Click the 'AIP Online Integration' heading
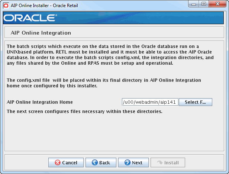The height and width of the screenshot is (174, 229). click(41, 33)
